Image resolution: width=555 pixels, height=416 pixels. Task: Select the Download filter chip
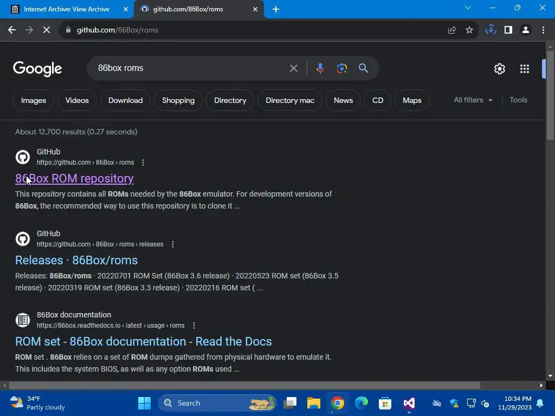(x=125, y=100)
